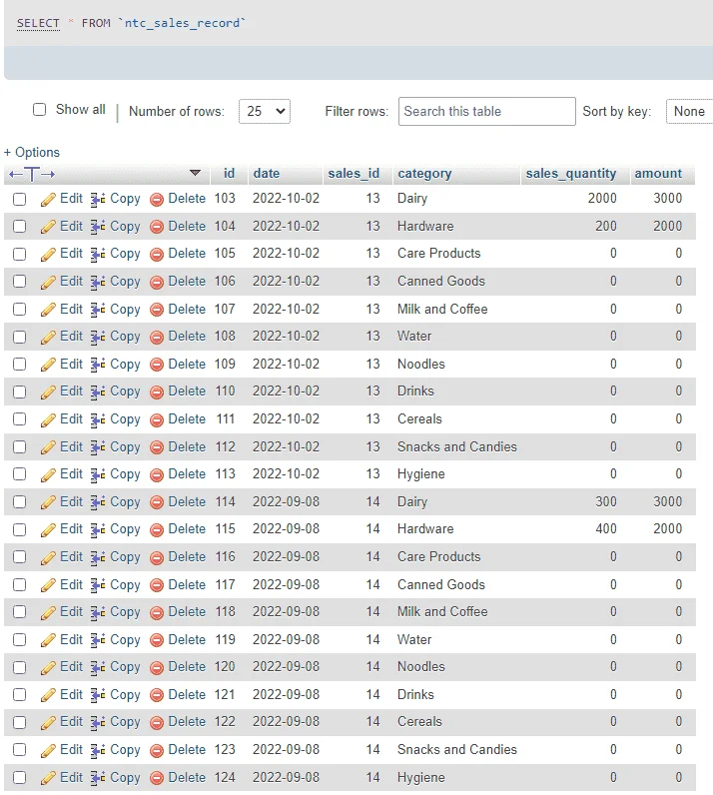This screenshot has height=795, width=713.
Task: Check the row 110 Drinks checkbox
Action: 19,392
